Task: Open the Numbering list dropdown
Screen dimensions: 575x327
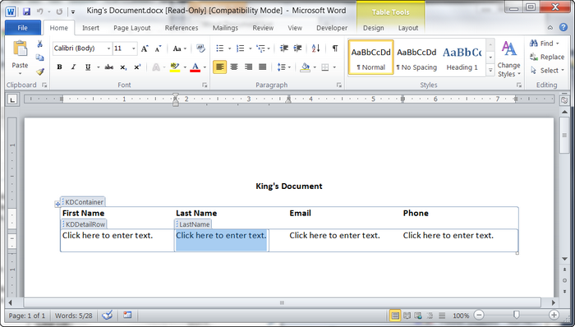Action: click(x=250, y=48)
